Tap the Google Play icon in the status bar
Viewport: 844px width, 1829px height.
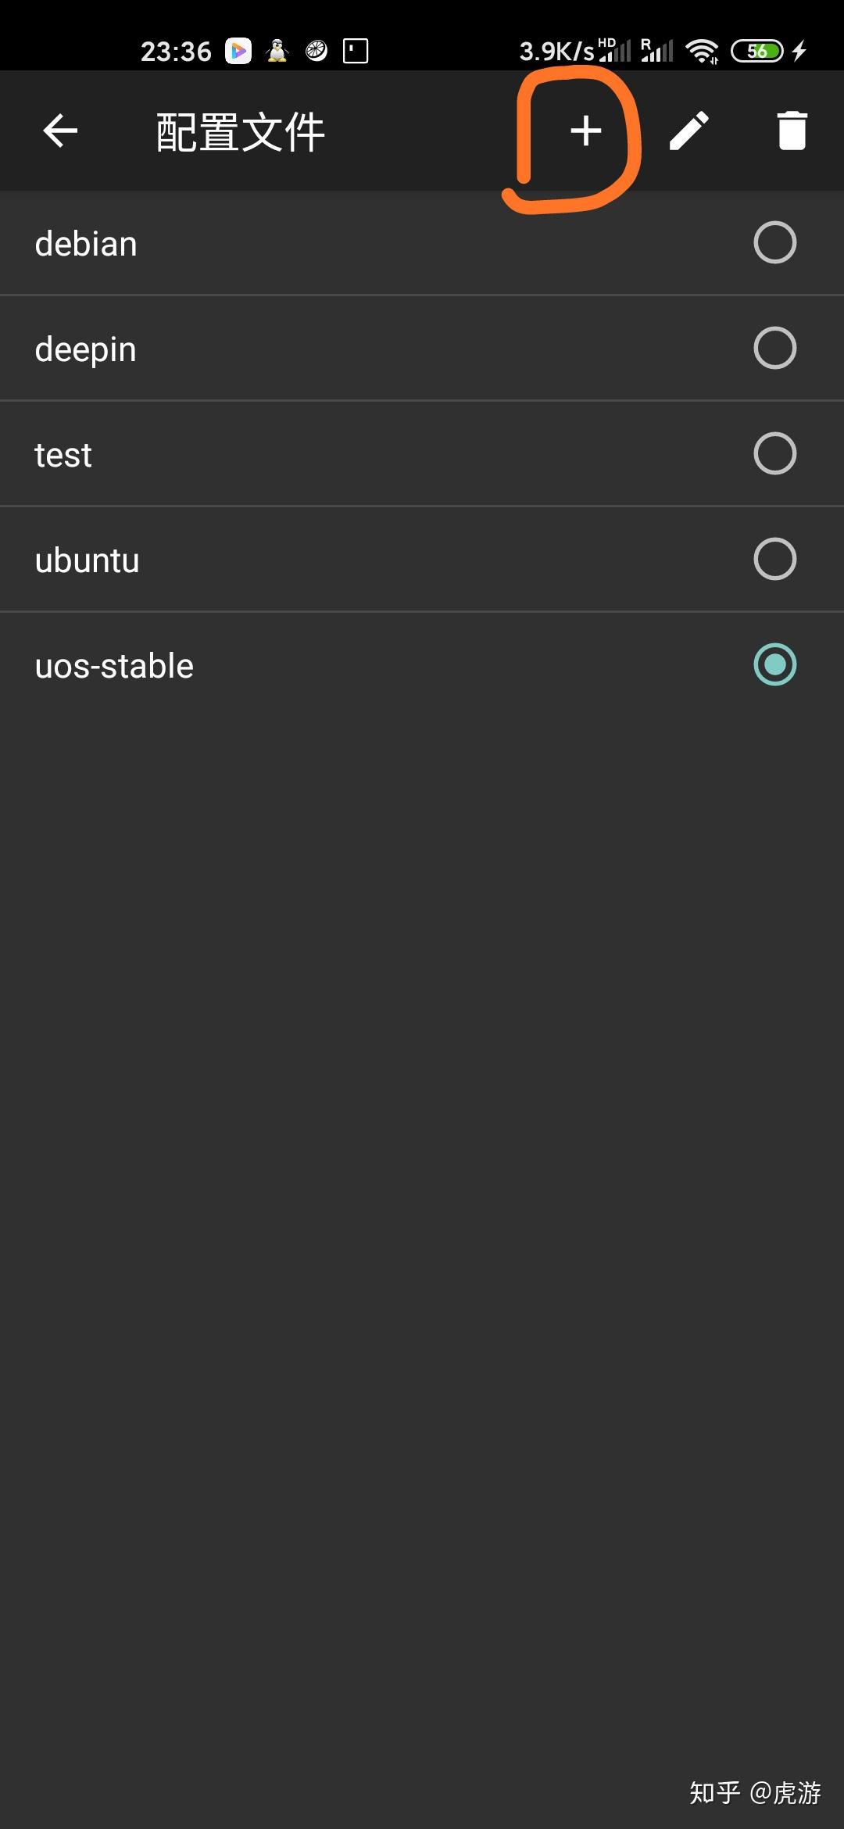pyautogui.click(x=238, y=50)
